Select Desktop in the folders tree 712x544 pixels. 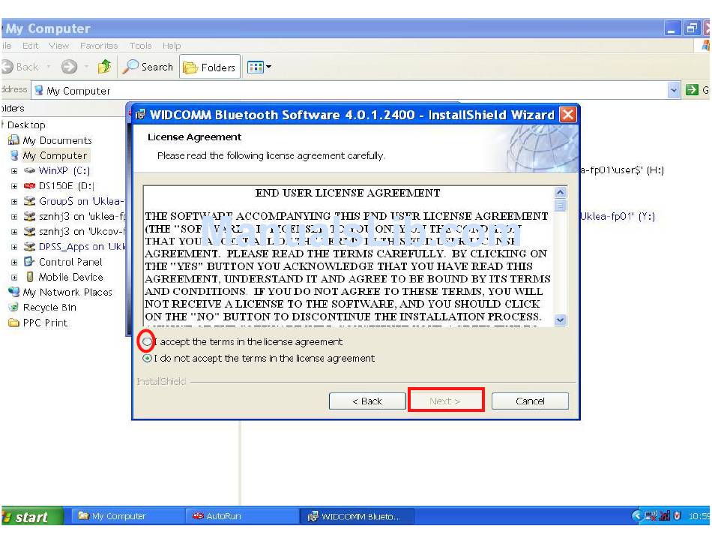pos(26,125)
